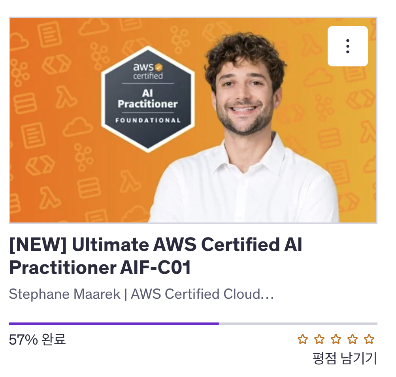Open the course thumbnail image
This screenshot has height=377, width=396.
click(193, 120)
